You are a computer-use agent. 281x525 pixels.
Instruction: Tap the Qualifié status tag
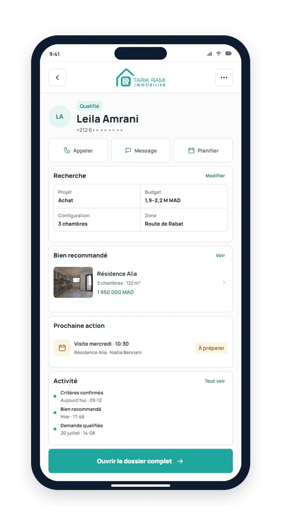point(89,106)
